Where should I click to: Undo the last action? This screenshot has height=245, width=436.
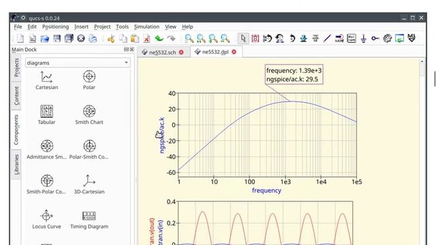[x=159, y=38]
